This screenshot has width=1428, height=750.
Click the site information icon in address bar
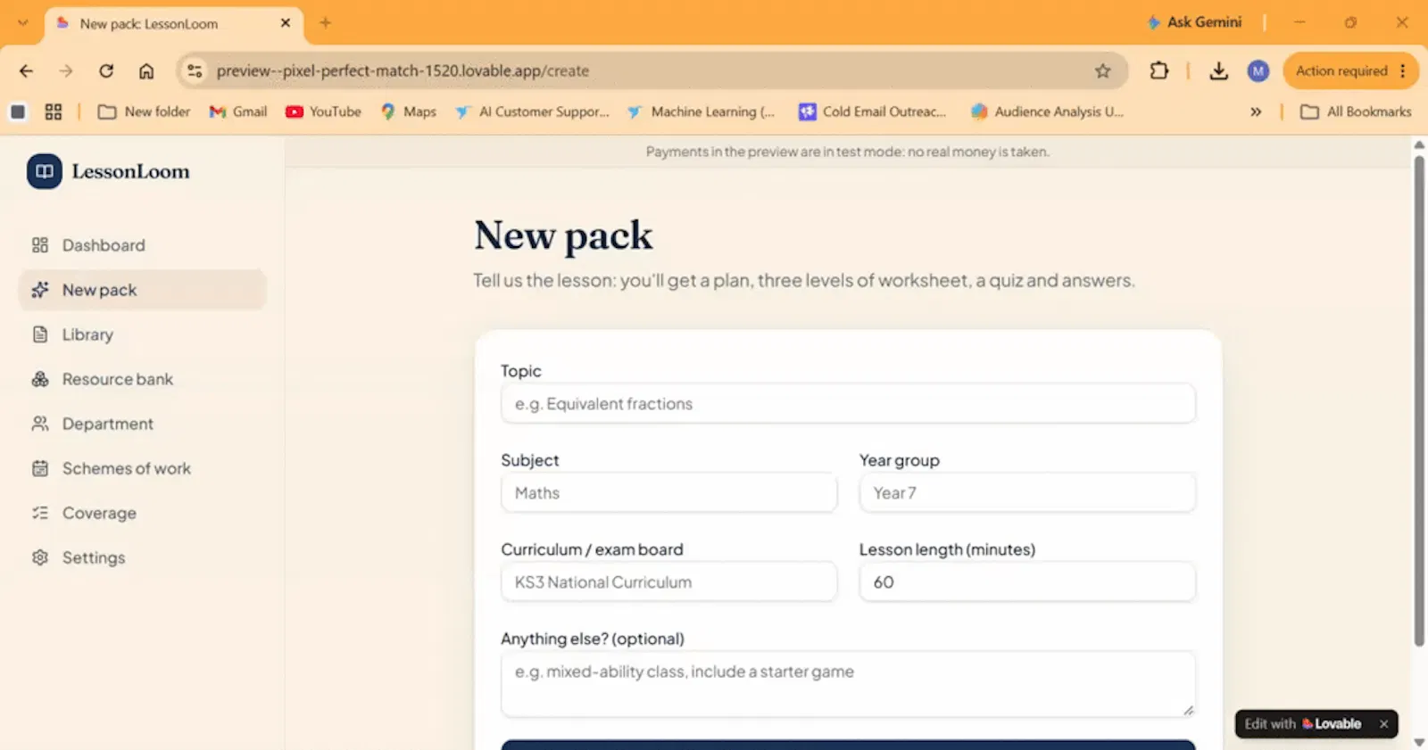point(195,70)
